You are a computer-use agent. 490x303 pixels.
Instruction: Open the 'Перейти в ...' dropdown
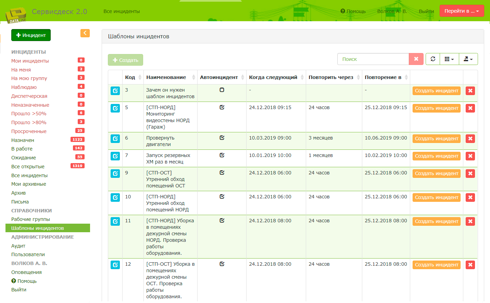pyautogui.click(x=462, y=11)
